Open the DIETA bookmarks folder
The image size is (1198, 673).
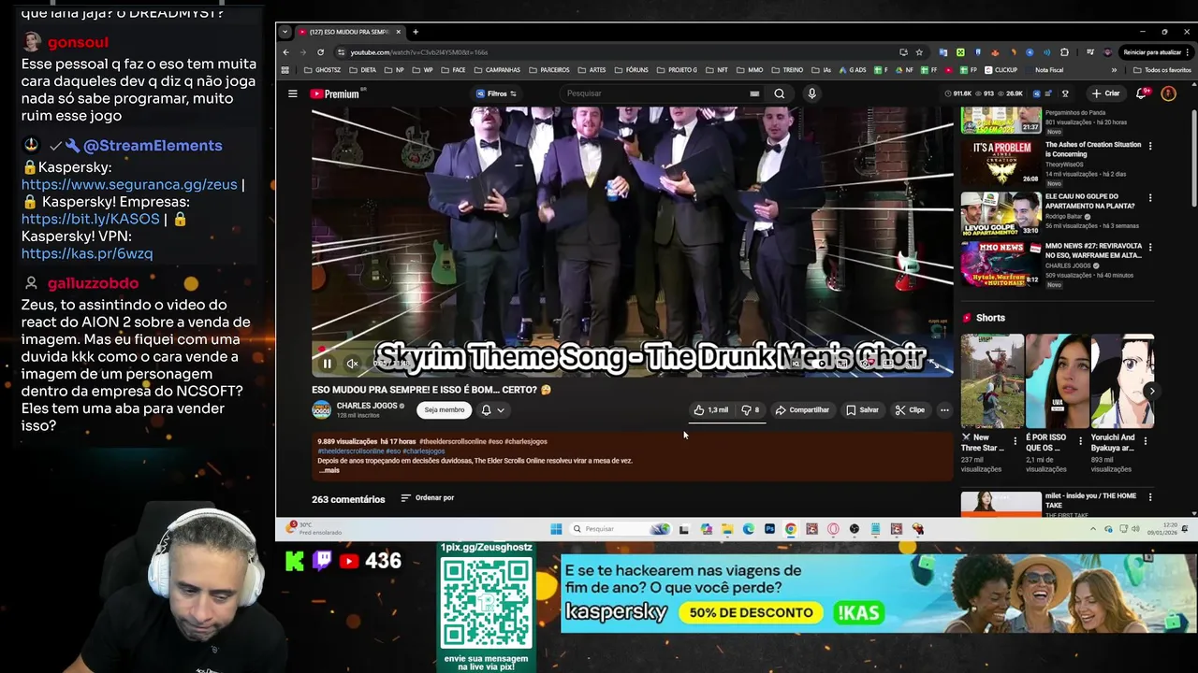[361, 70]
